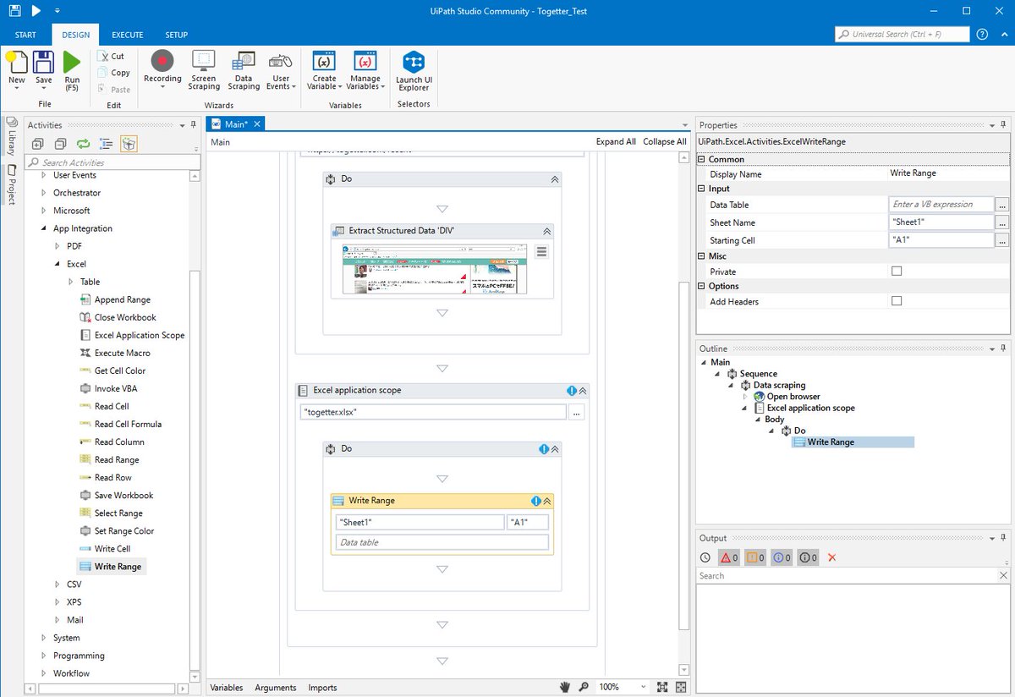Clear the Output panel with red X
The width and height of the screenshot is (1015, 697).
tap(831, 557)
